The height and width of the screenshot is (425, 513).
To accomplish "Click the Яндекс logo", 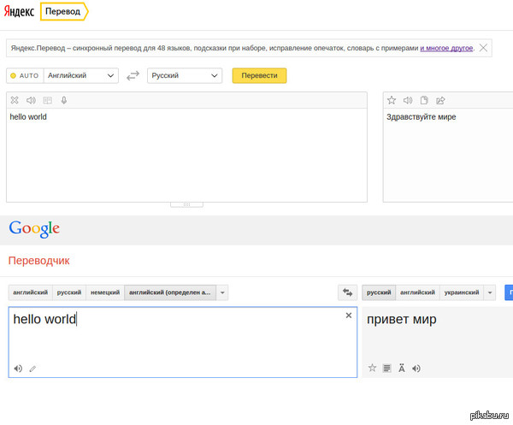I will (x=19, y=11).
